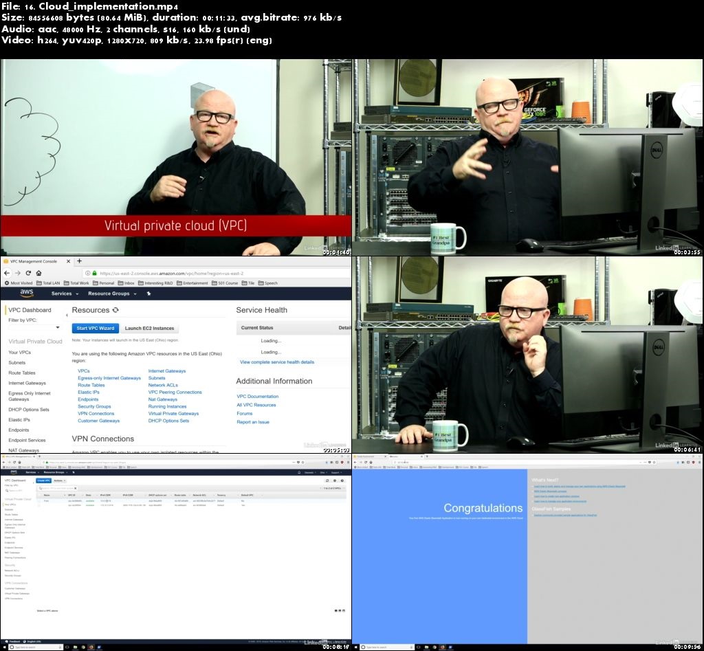Click Windows Start button in VPC list frame
The width and height of the screenshot is (704, 651).
click(5, 648)
